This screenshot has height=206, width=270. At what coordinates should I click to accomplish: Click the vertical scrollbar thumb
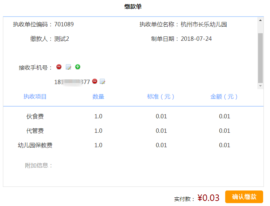260,58
